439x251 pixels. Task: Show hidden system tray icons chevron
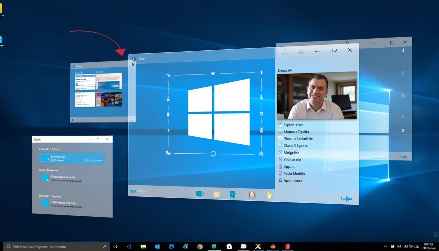386,246
